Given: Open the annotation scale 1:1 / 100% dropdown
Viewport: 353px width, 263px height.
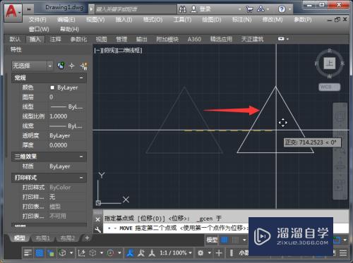Looking at the screenshot, I should click(176, 253).
